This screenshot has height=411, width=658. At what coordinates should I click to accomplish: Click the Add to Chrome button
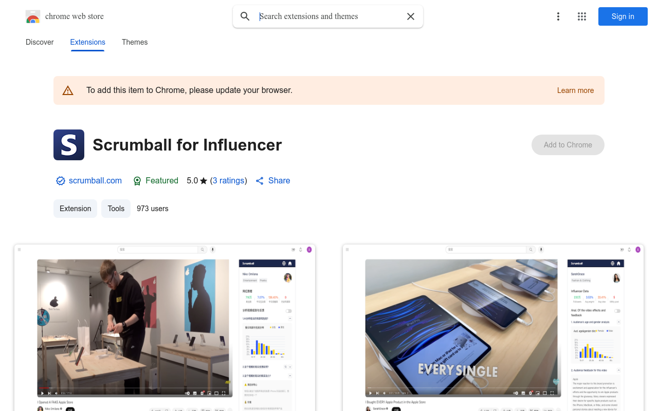(x=568, y=145)
